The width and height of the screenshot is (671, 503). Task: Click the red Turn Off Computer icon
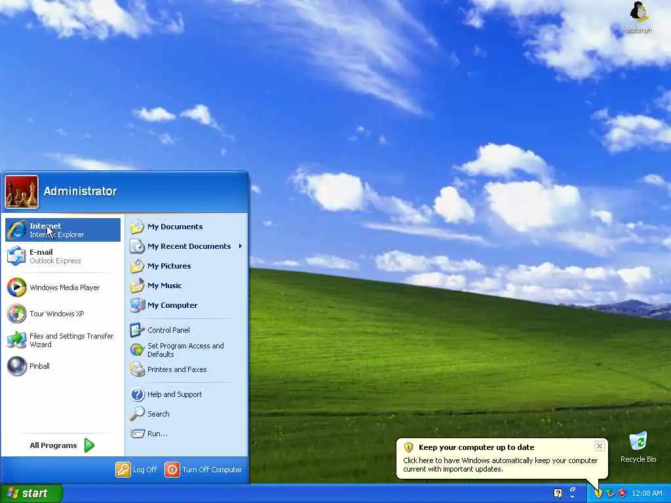172,470
